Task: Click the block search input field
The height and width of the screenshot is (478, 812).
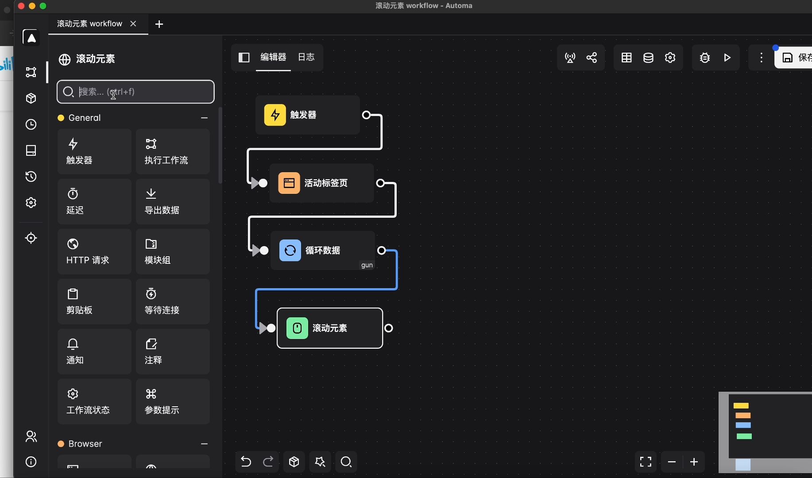Action: coord(135,92)
